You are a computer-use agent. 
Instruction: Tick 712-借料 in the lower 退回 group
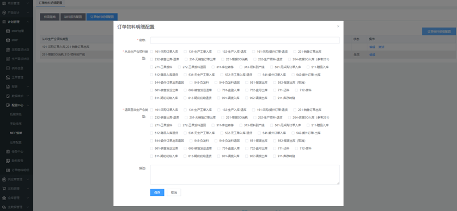(297, 148)
